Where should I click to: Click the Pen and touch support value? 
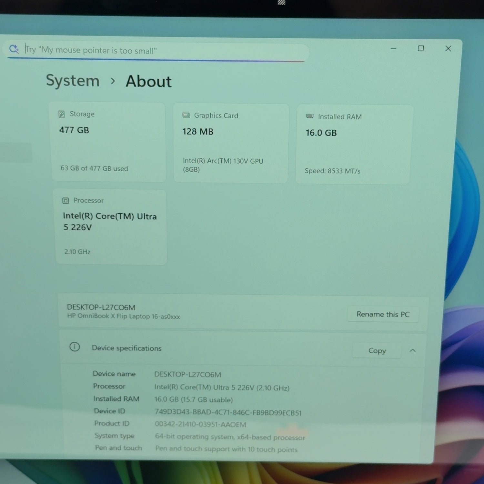[226, 449]
